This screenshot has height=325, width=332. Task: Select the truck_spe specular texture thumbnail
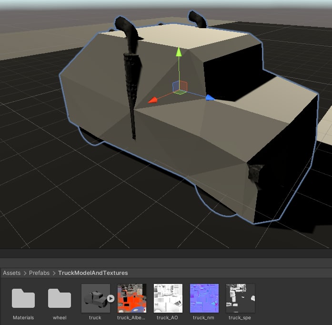tap(241, 298)
